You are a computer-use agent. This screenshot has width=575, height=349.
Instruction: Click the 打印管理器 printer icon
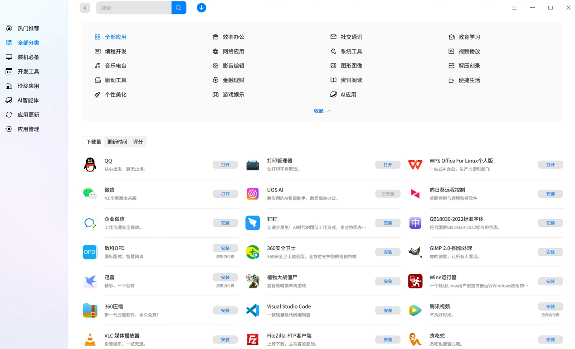pyautogui.click(x=253, y=165)
